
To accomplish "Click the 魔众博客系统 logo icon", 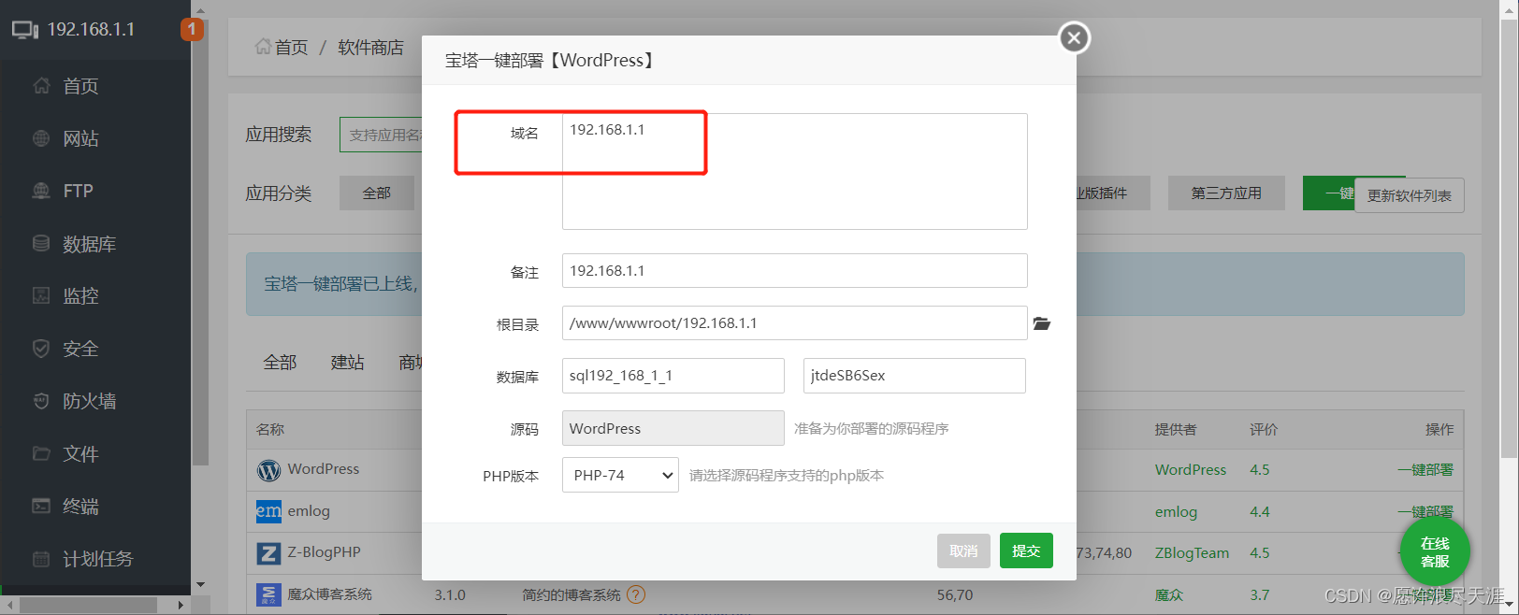I will (268, 594).
